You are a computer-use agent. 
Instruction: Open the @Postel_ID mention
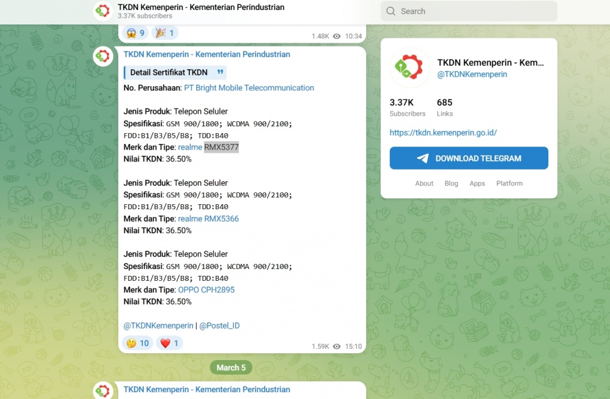click(x=219, y=325)
